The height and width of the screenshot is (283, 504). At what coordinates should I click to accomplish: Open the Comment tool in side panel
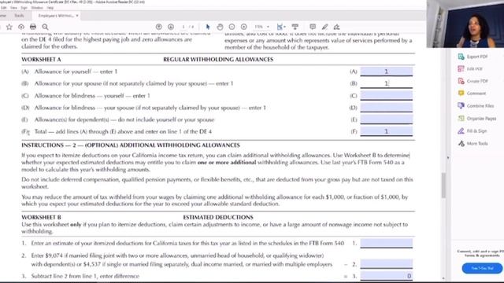coord(472,94)
